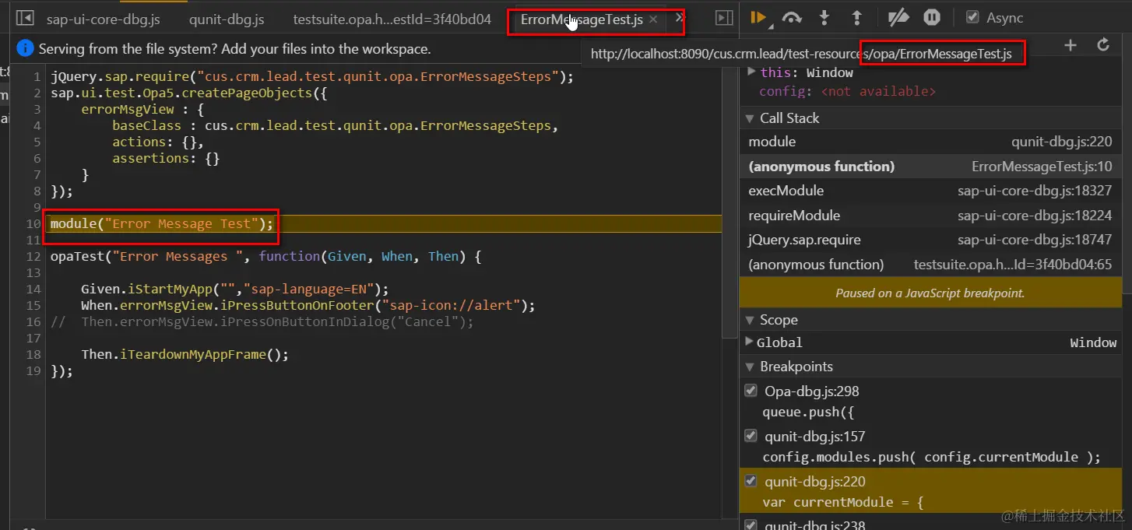Image resolution: width=1132 pixels, height=530 pixels.
Task: Select anonymous function frame from testsuite.opa
Action: tap(930, 265)
